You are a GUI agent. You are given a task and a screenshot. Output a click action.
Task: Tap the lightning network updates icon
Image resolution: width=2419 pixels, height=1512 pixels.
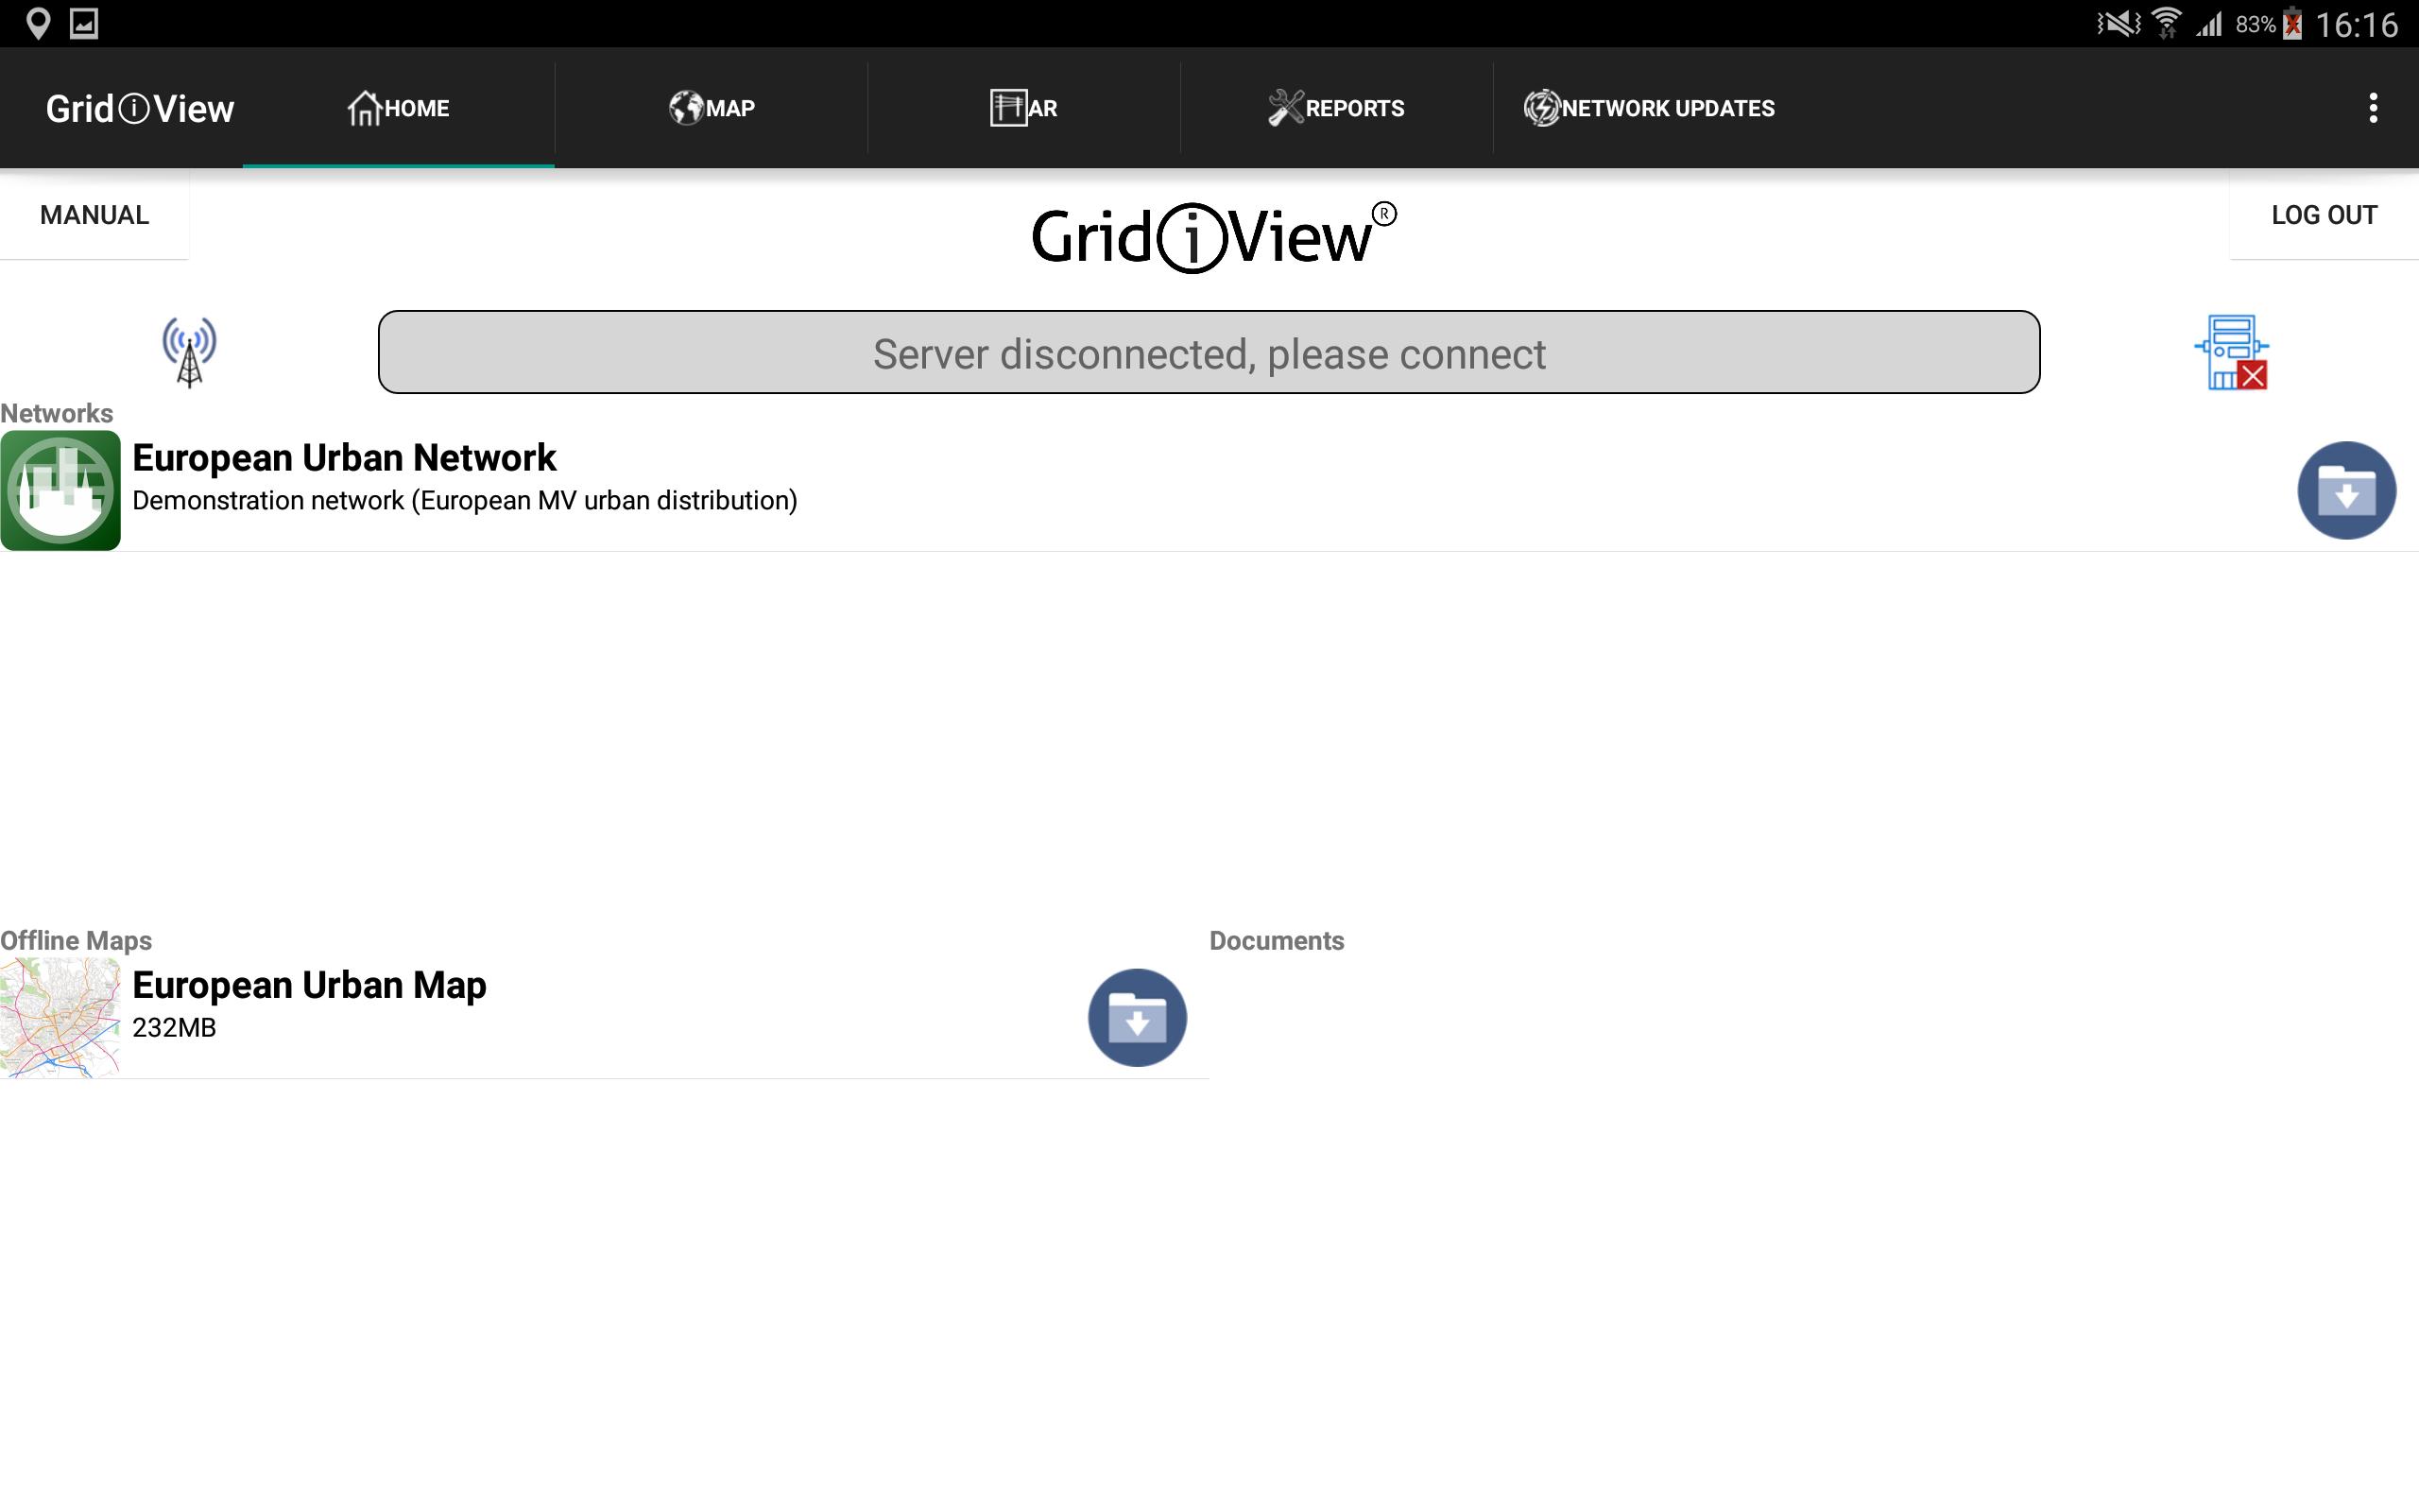pos(1541,108)
